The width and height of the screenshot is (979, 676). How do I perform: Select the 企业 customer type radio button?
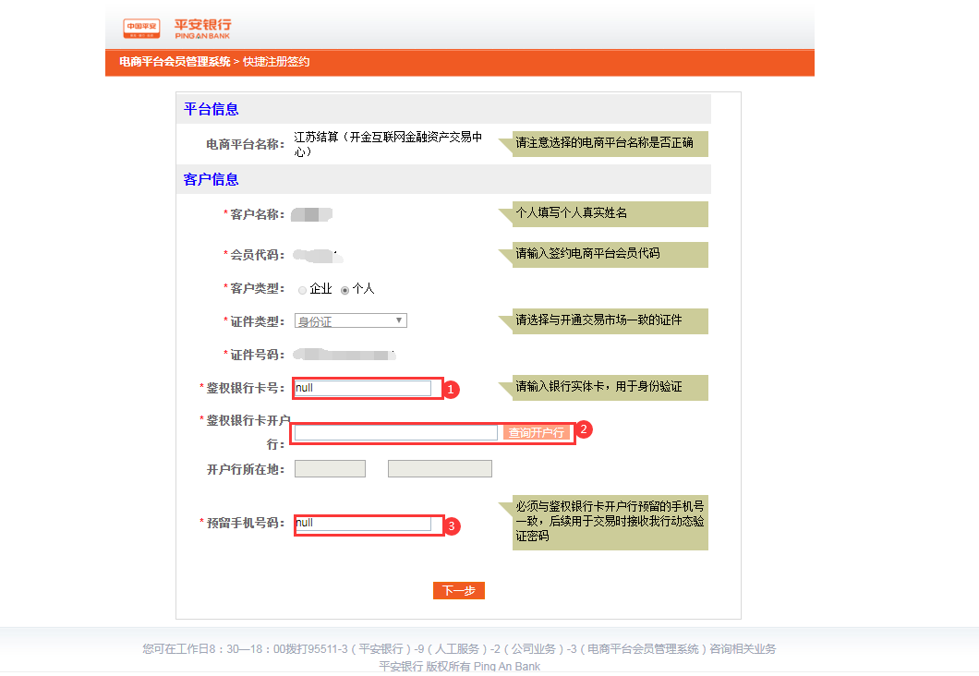click(302, 290)
